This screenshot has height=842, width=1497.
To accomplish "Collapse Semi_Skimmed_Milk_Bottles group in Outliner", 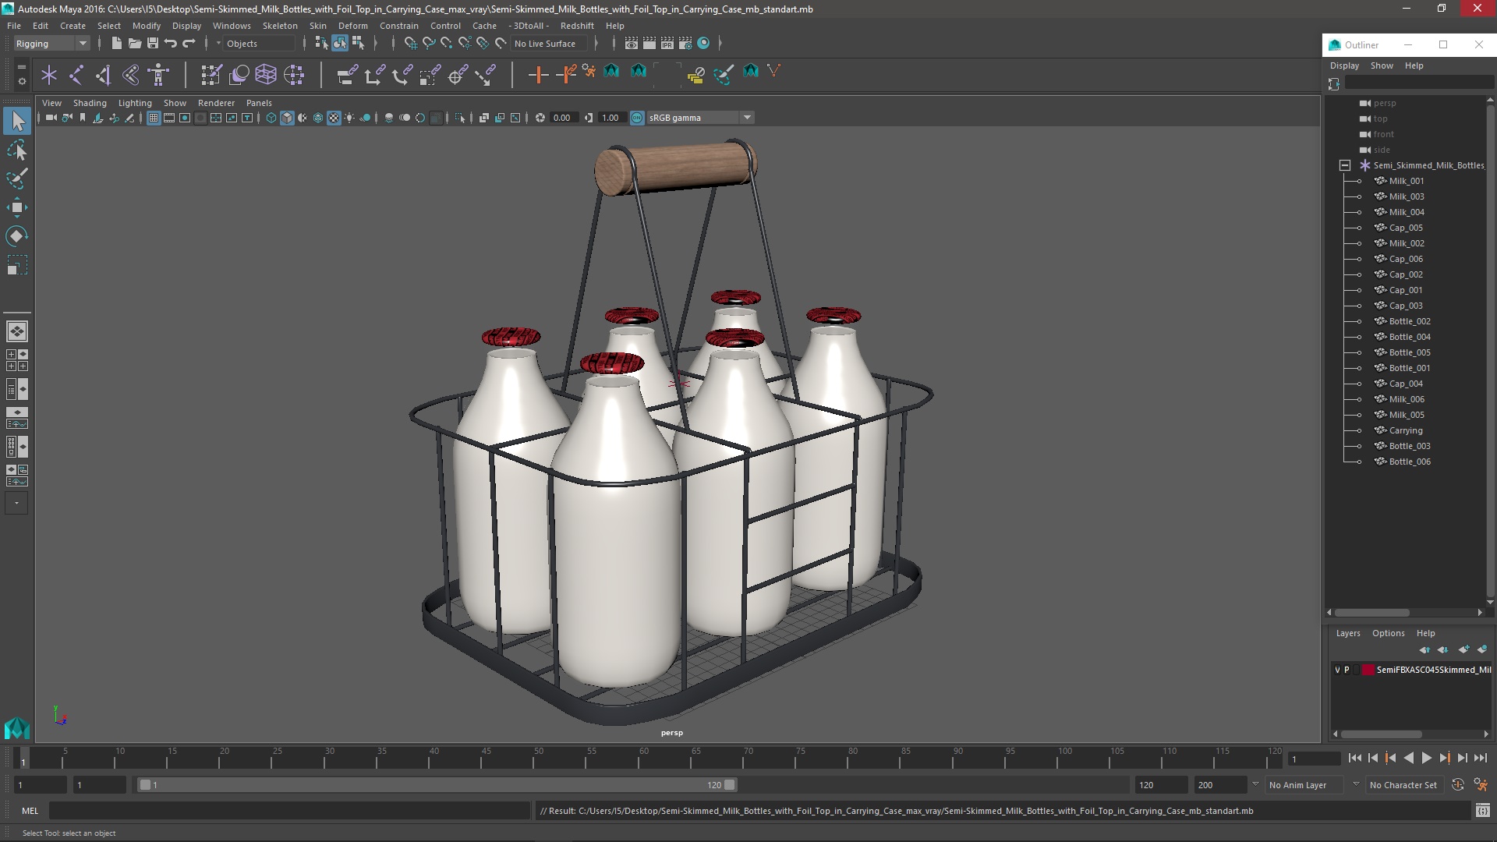I will pos(1345,165).
